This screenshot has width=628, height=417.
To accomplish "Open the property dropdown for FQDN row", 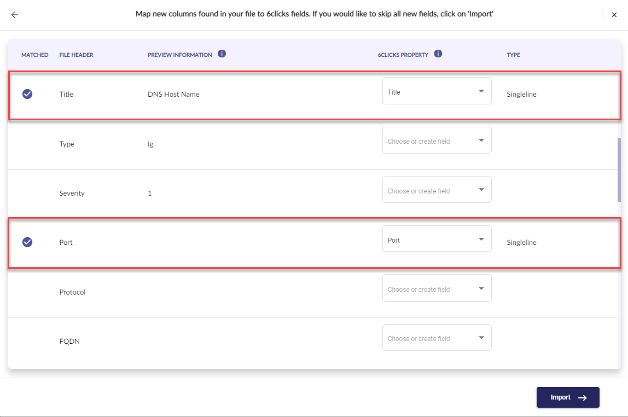I will click(x=437, y=337).
